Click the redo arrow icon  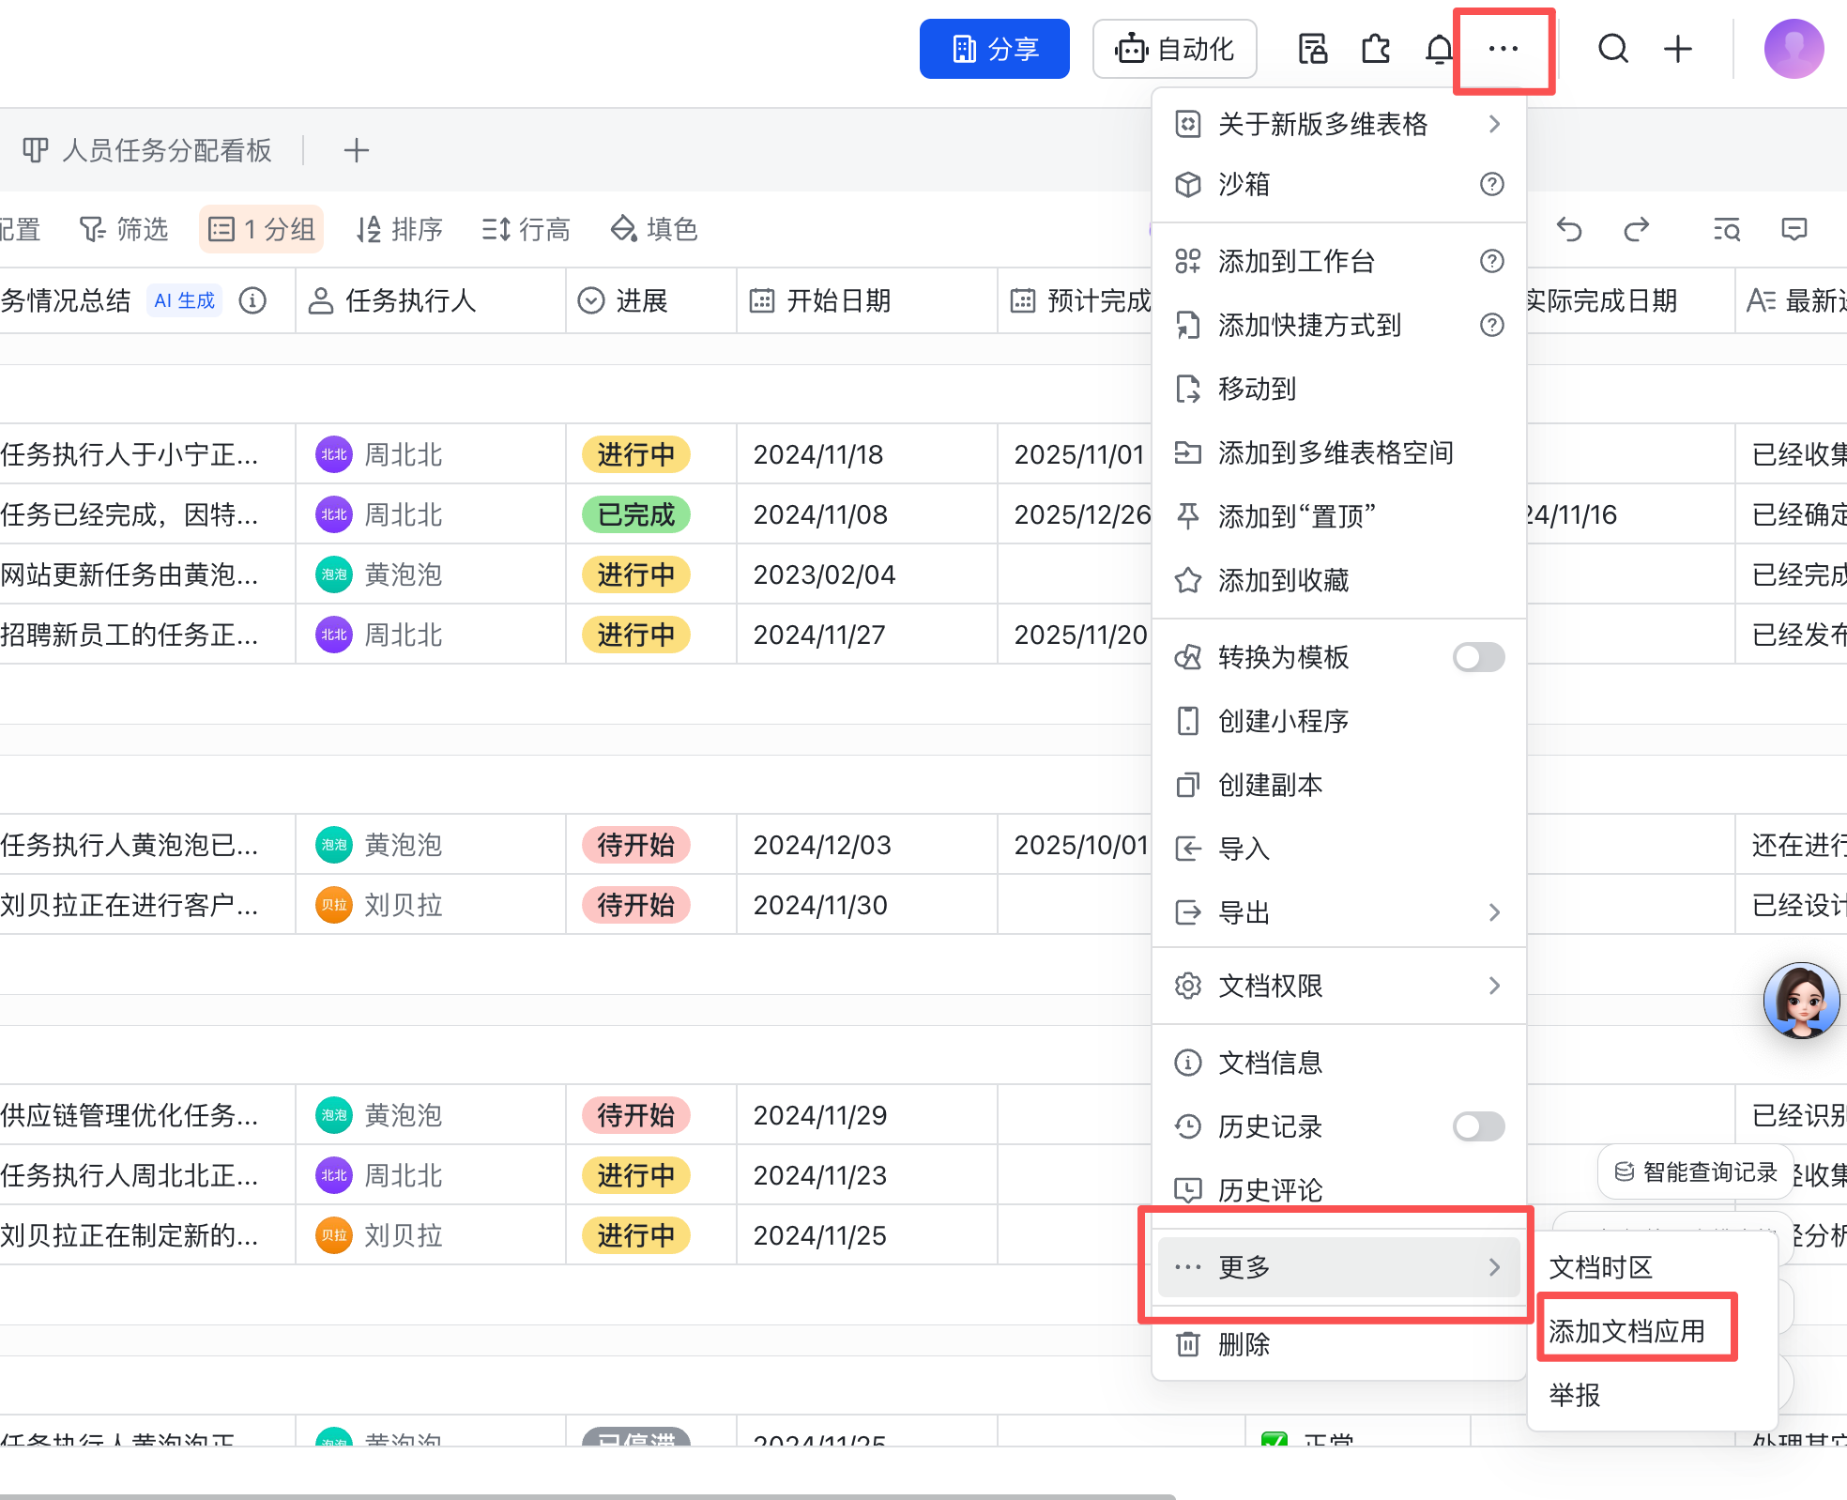1636,229
